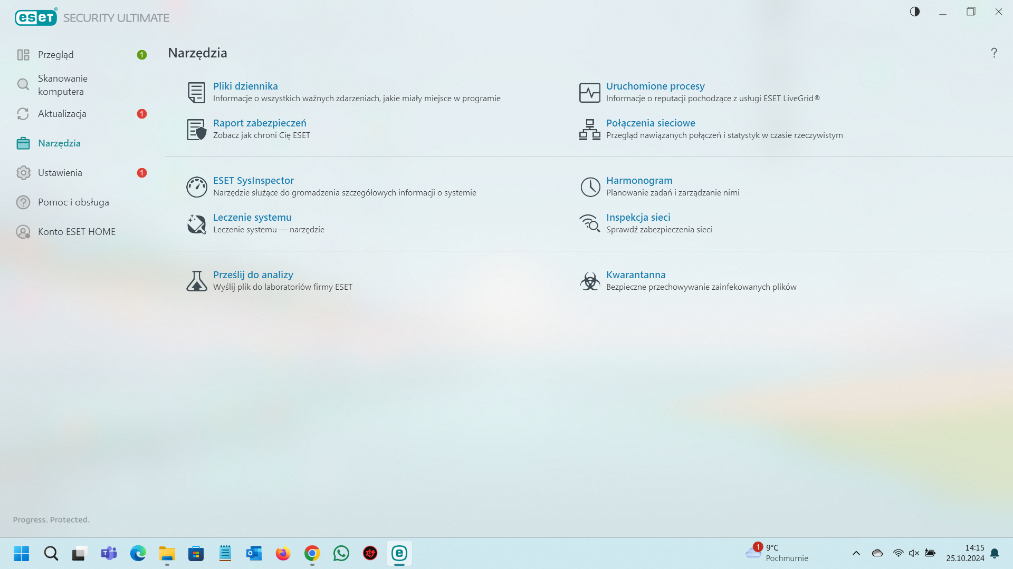Launch ESET SysInspector link

click(x=253, y=180)
